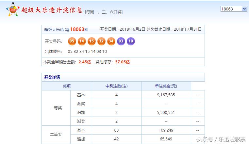Click the 一等奖 row label
This screenshot has width=249, height=144.
[x=56, y=108]
